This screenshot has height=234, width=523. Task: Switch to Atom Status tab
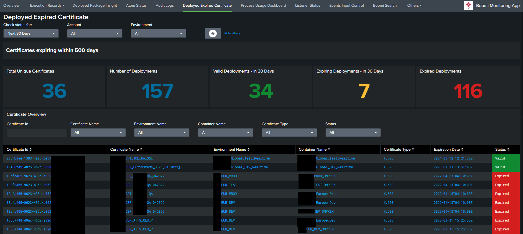click(x=136, y=6)
